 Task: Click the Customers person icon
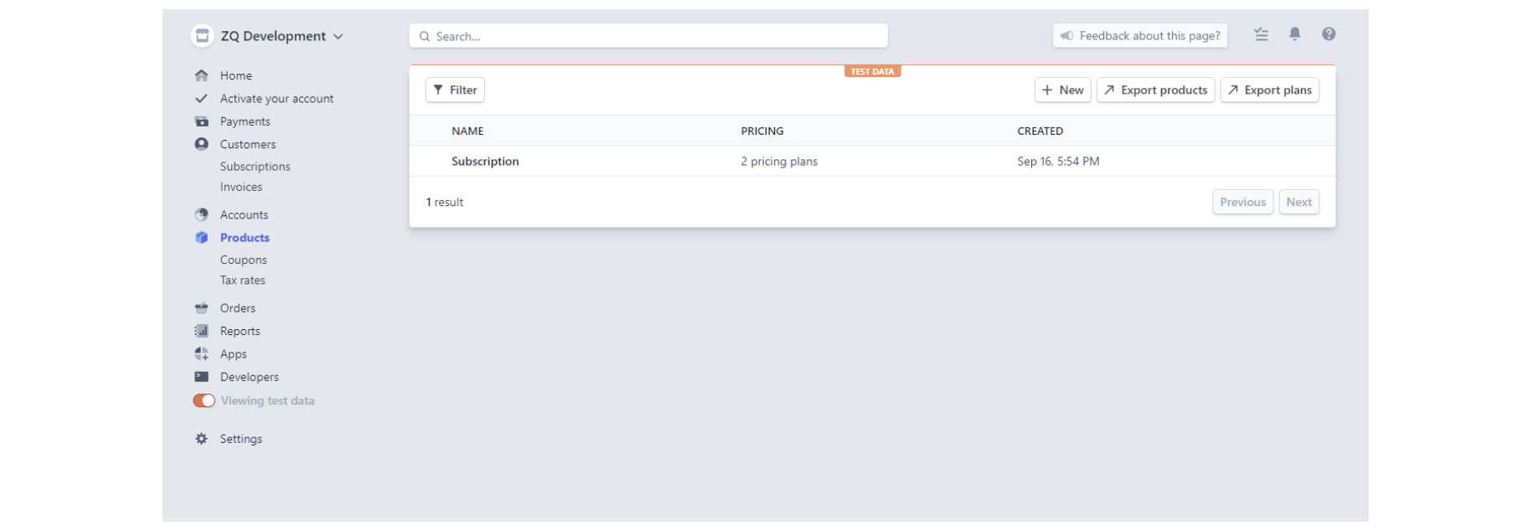(x=201, y=144)
